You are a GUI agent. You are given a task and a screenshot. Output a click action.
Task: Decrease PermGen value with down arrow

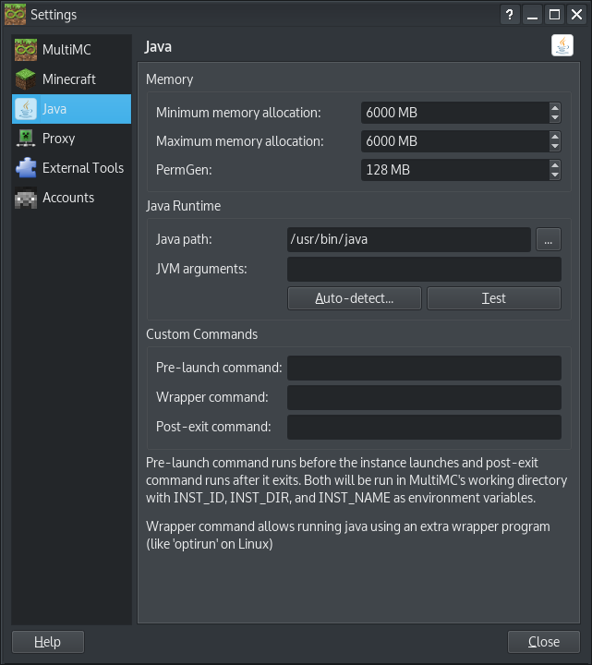(555, 175)
